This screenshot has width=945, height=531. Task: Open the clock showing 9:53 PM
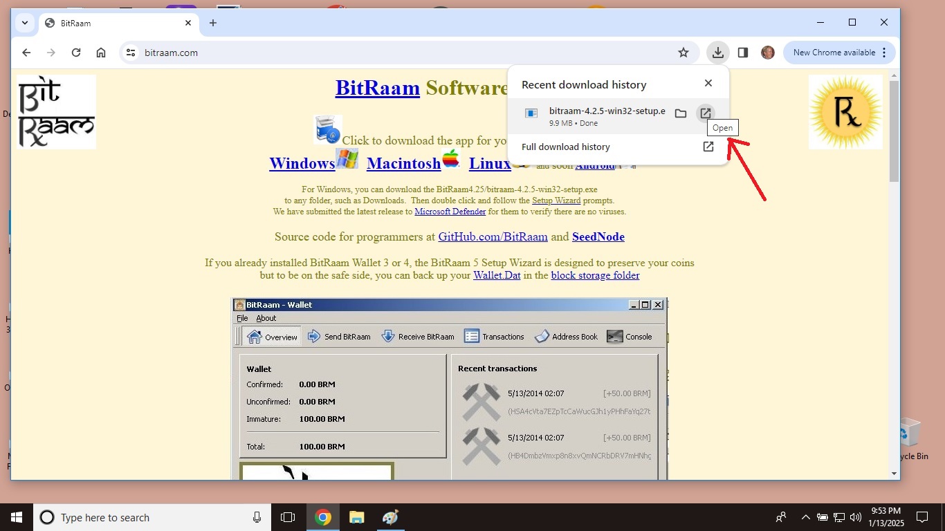point(886,517)
